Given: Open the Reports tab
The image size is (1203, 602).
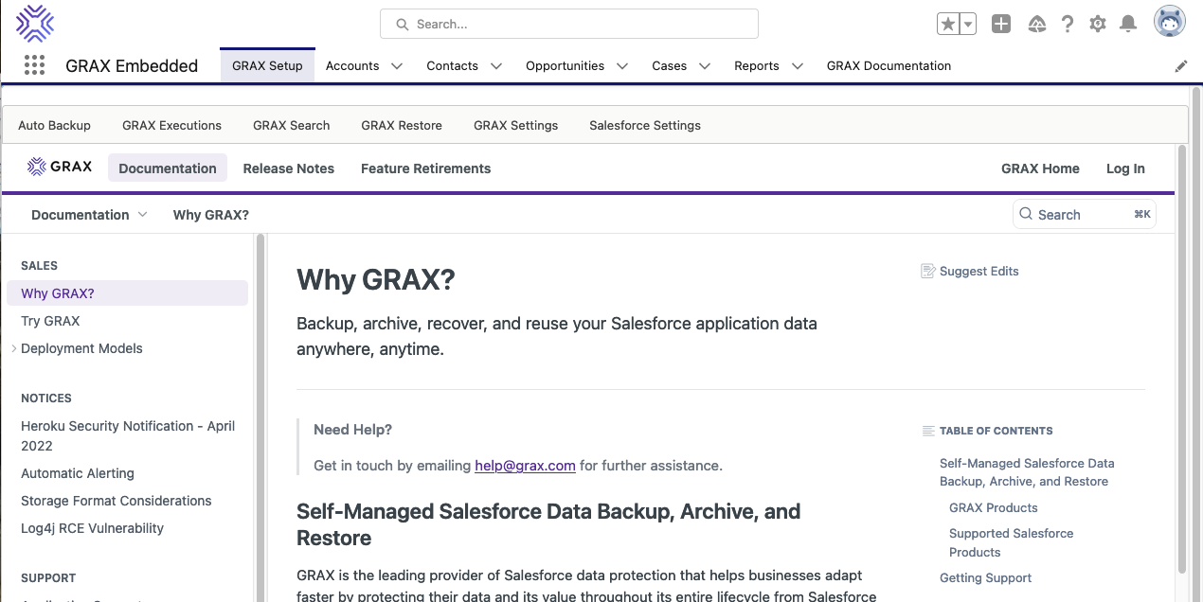Looking at the screenshot, I should [x=757, y=66].
